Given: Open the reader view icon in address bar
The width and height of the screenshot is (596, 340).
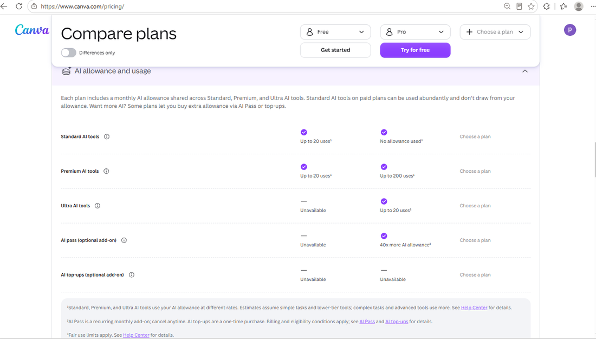Looking at the screenshot, I should [x=519, y=6].
